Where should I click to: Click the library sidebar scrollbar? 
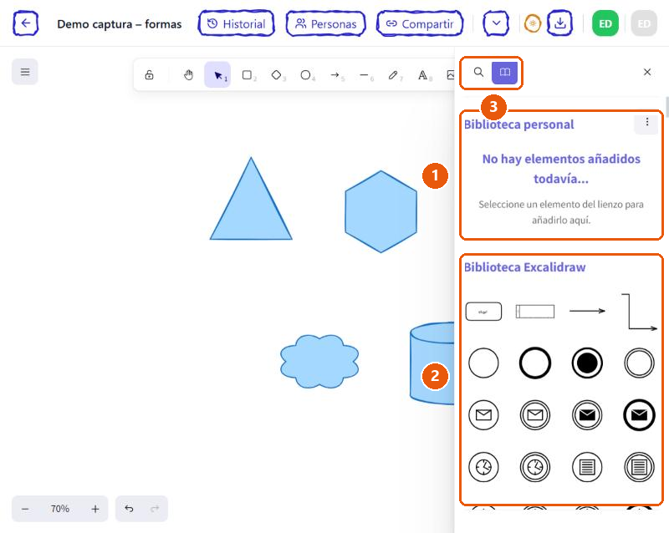[666, 105]
